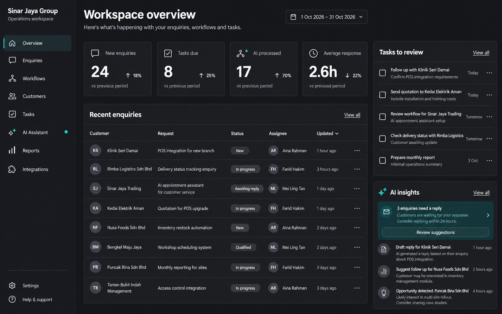
Task: Tick the Prepare monthly report checkbox
Action: point(383,160)
